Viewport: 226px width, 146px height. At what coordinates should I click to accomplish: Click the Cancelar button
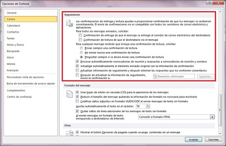coord(213,139)
